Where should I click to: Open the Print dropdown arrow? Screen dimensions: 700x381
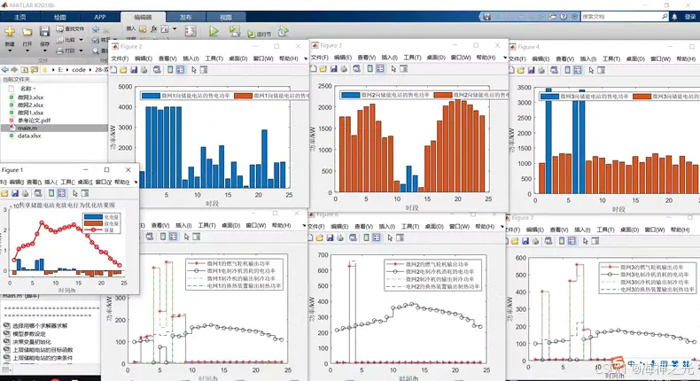[x=82, y=51]
